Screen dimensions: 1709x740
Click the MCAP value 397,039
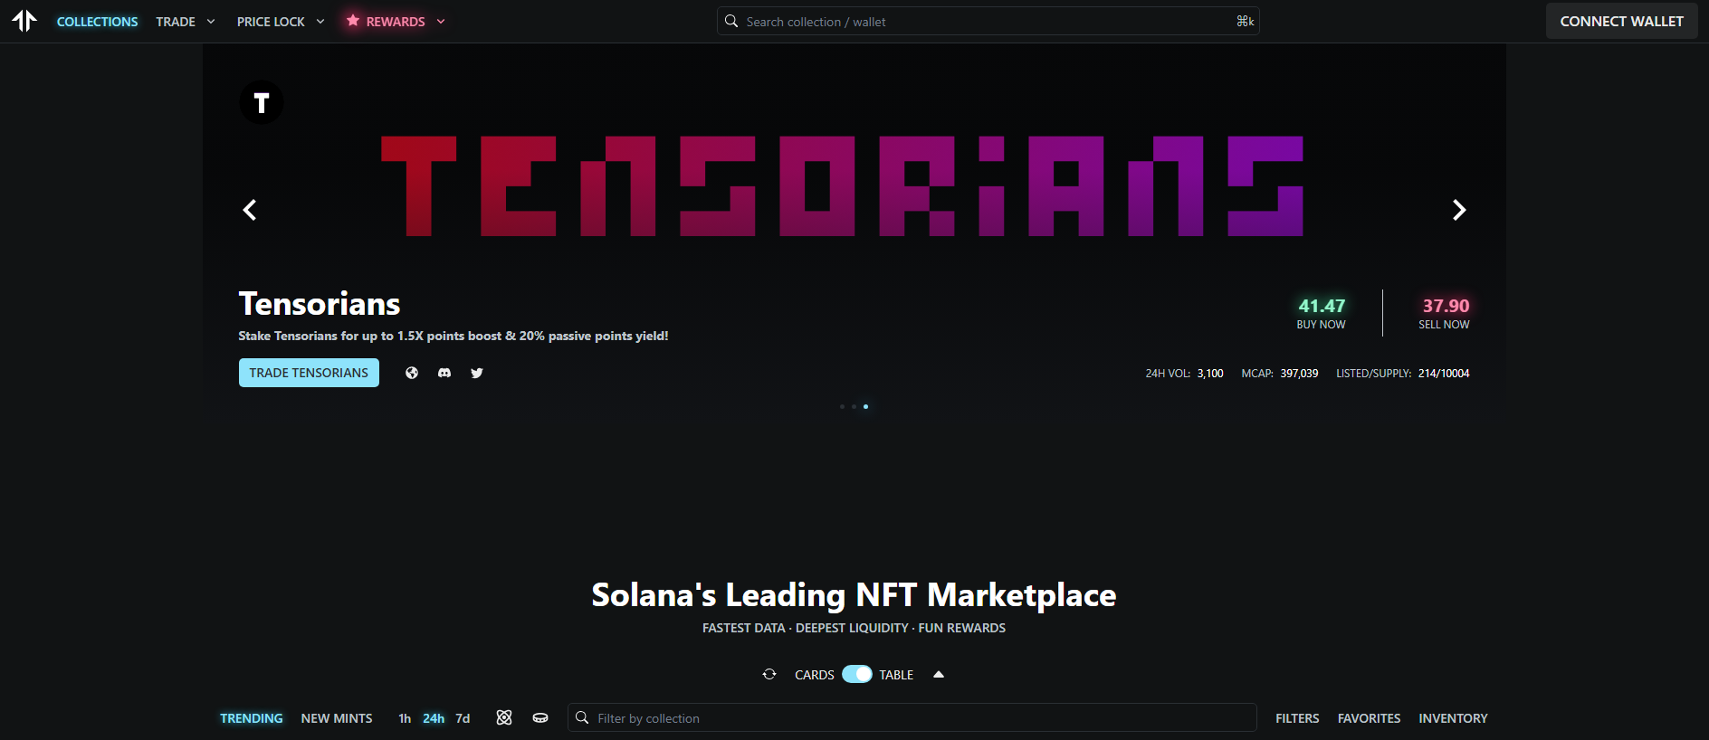[x=1299, y=373]
